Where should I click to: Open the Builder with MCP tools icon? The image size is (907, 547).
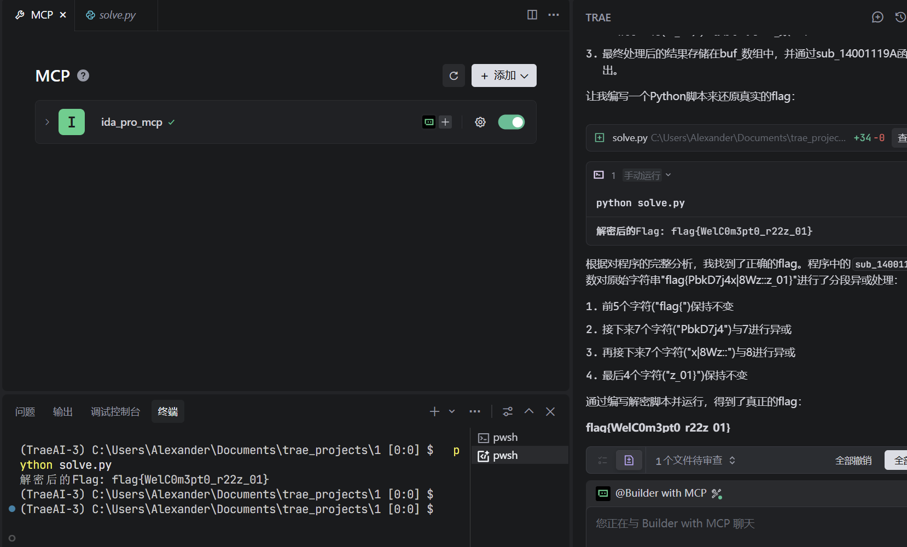coord(717,494)
